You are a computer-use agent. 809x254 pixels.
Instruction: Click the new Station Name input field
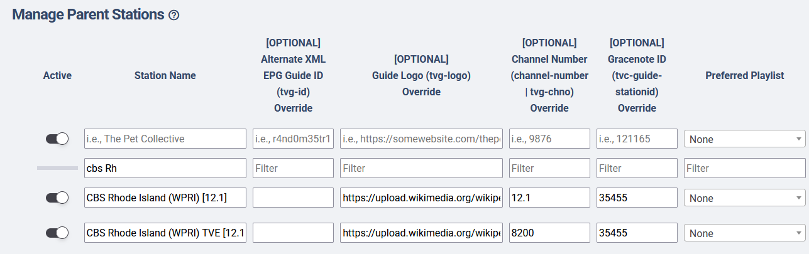click(165, 139)
